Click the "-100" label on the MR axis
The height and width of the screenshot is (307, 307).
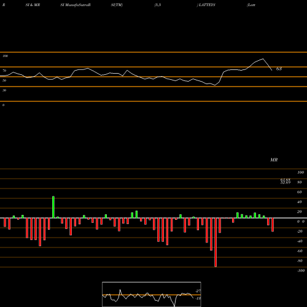tap(301, 271)
